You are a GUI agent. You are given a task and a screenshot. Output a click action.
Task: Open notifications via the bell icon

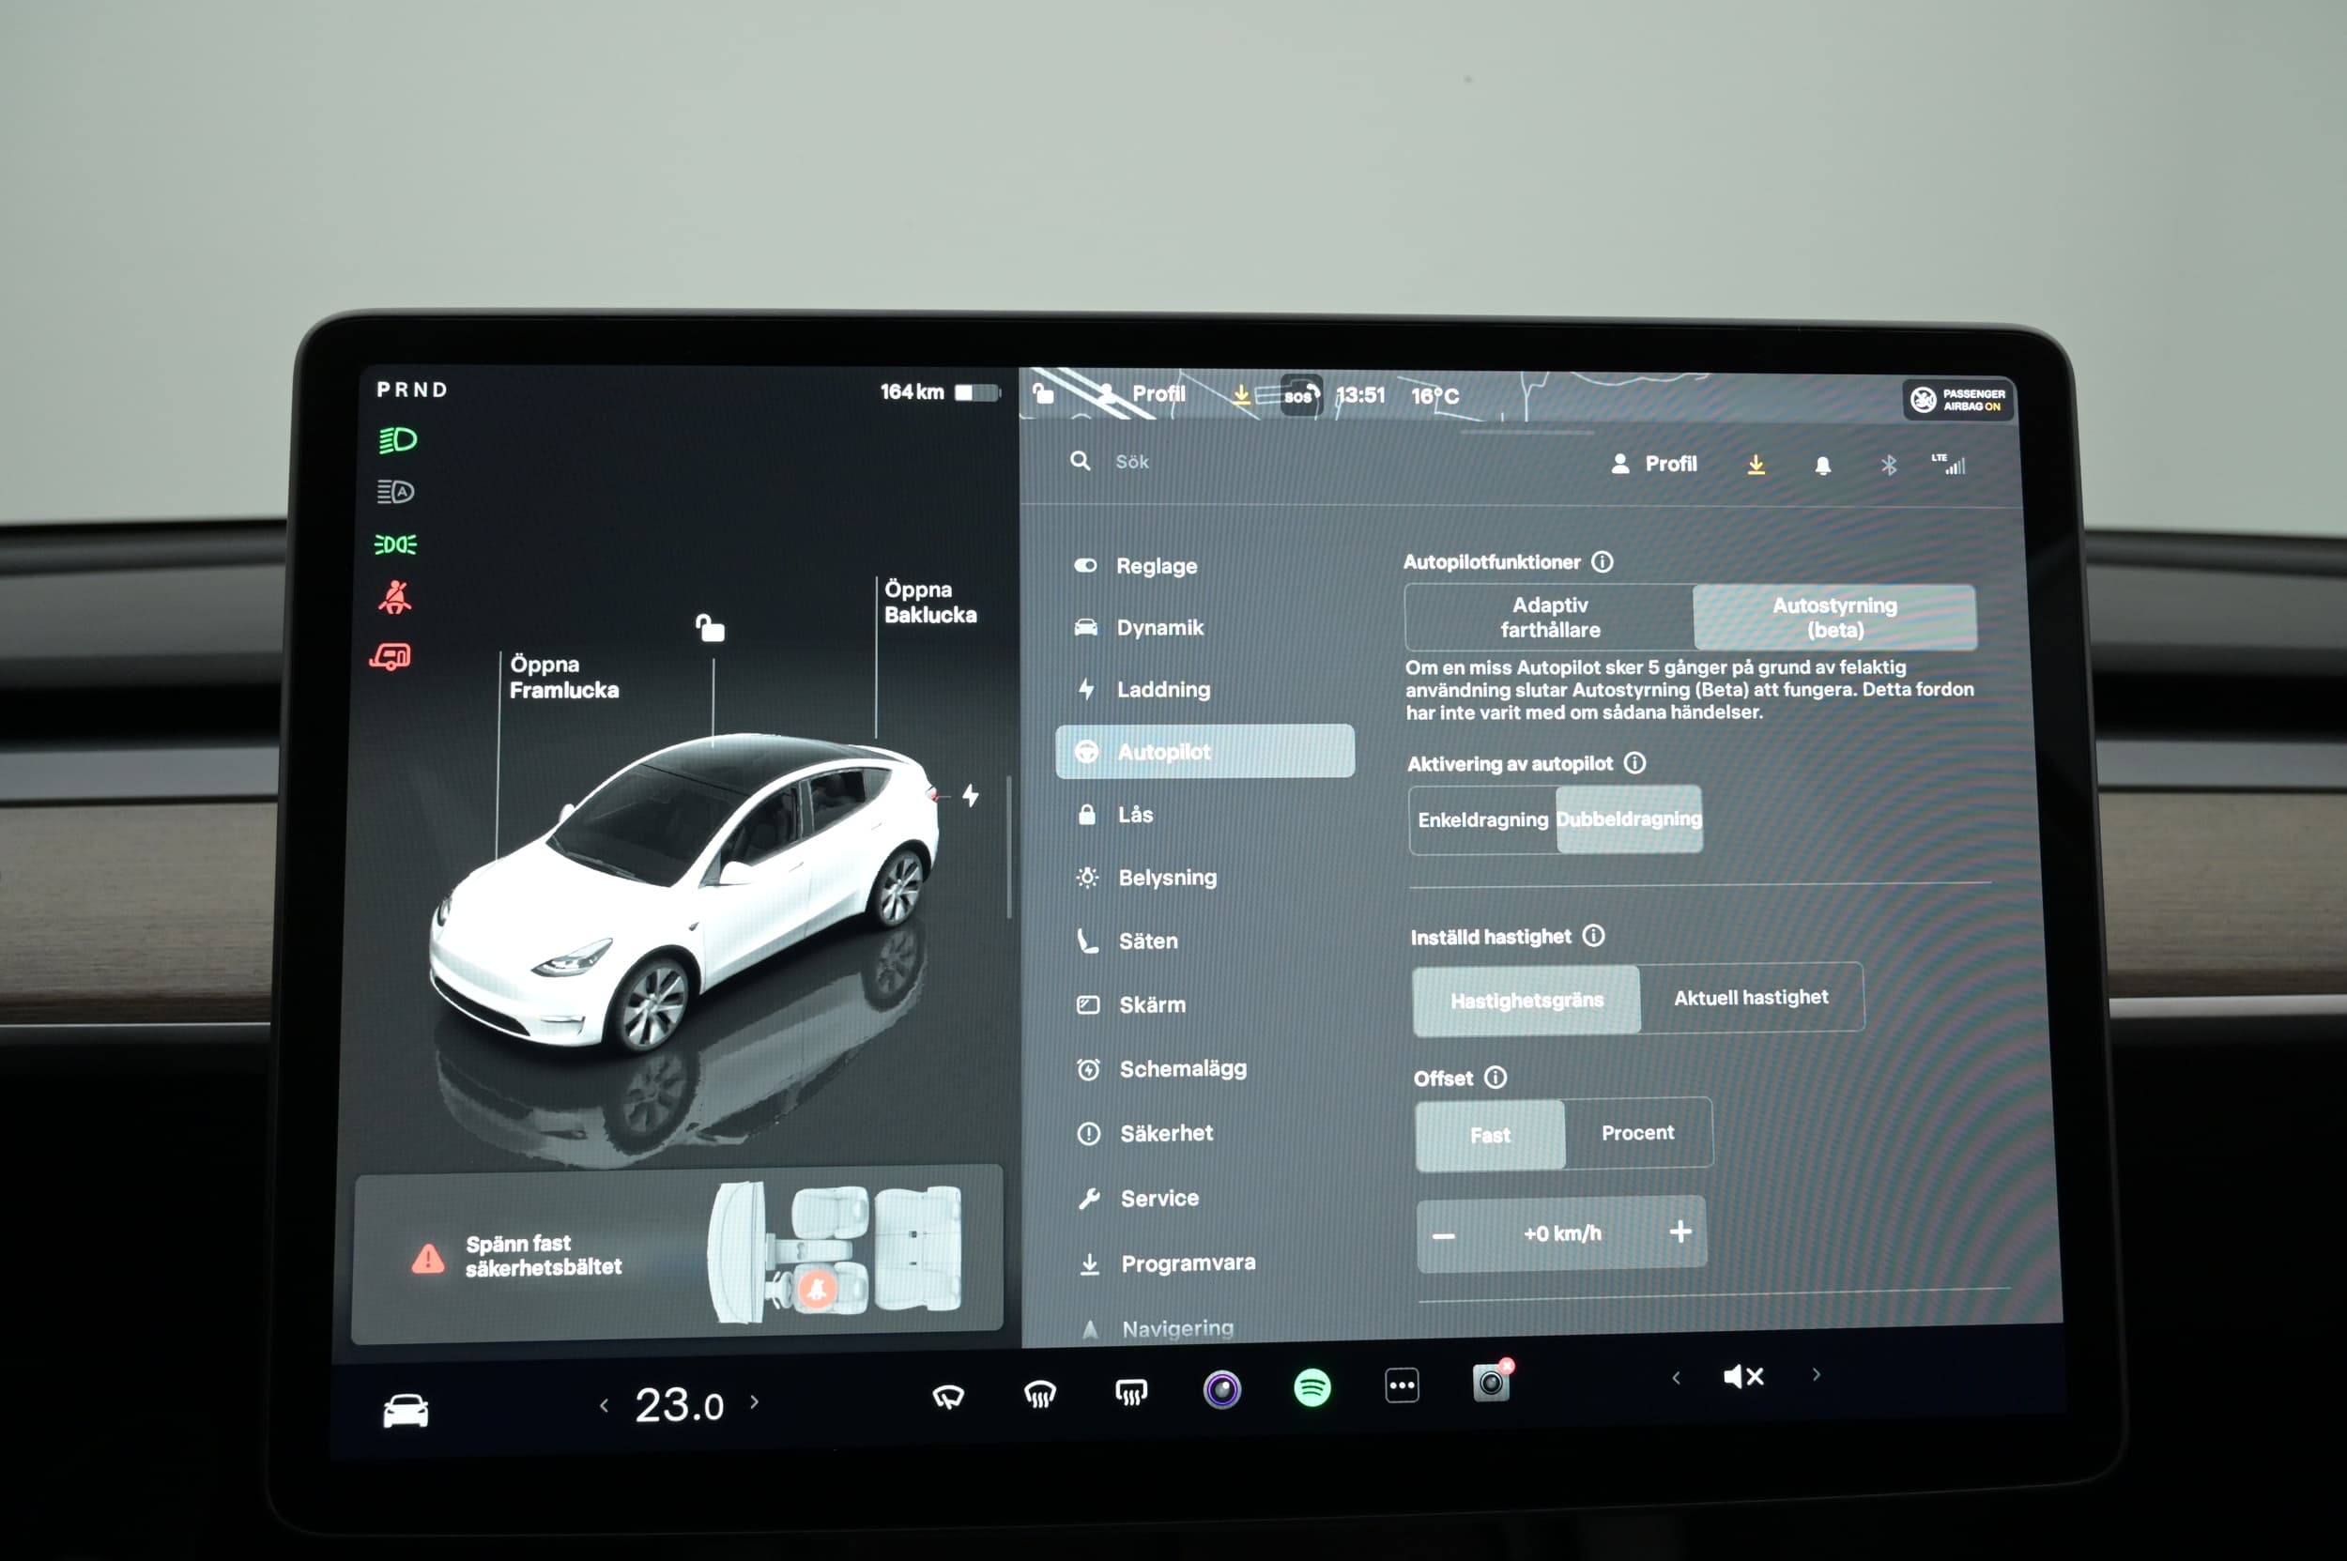click(x=1822, y=466)
